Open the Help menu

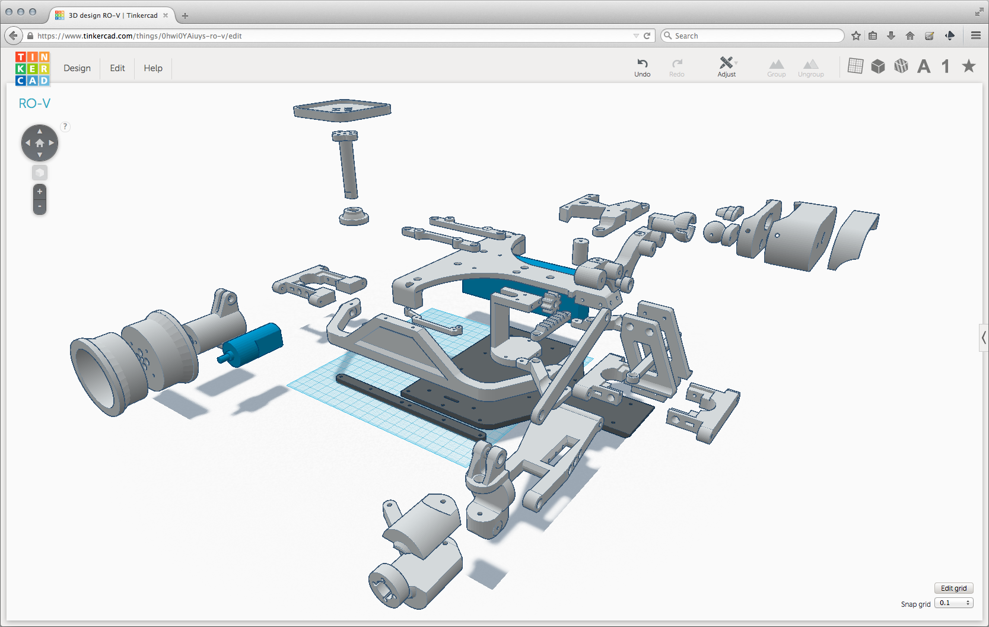click(152, 68)
